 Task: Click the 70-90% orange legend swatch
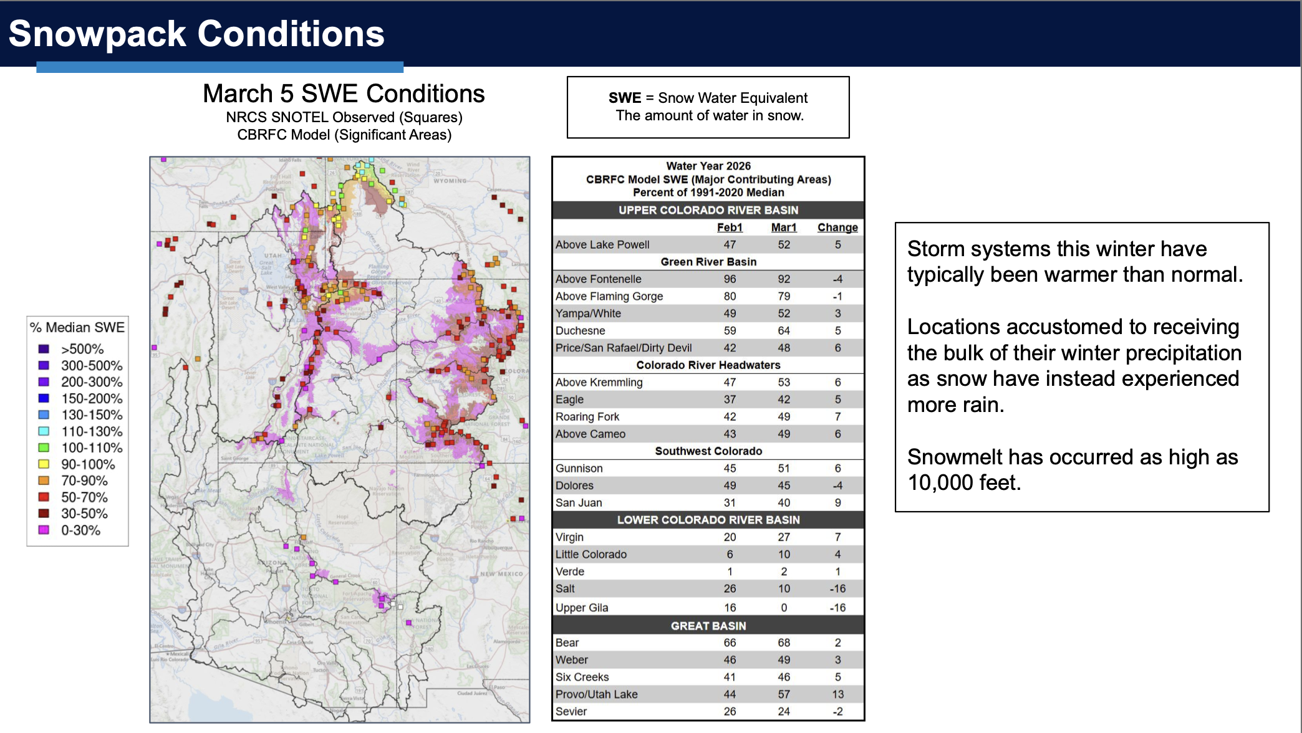[44, 481]
